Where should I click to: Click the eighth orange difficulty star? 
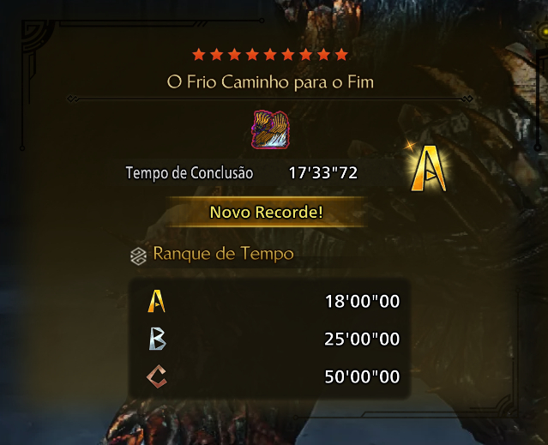(323, 55)
